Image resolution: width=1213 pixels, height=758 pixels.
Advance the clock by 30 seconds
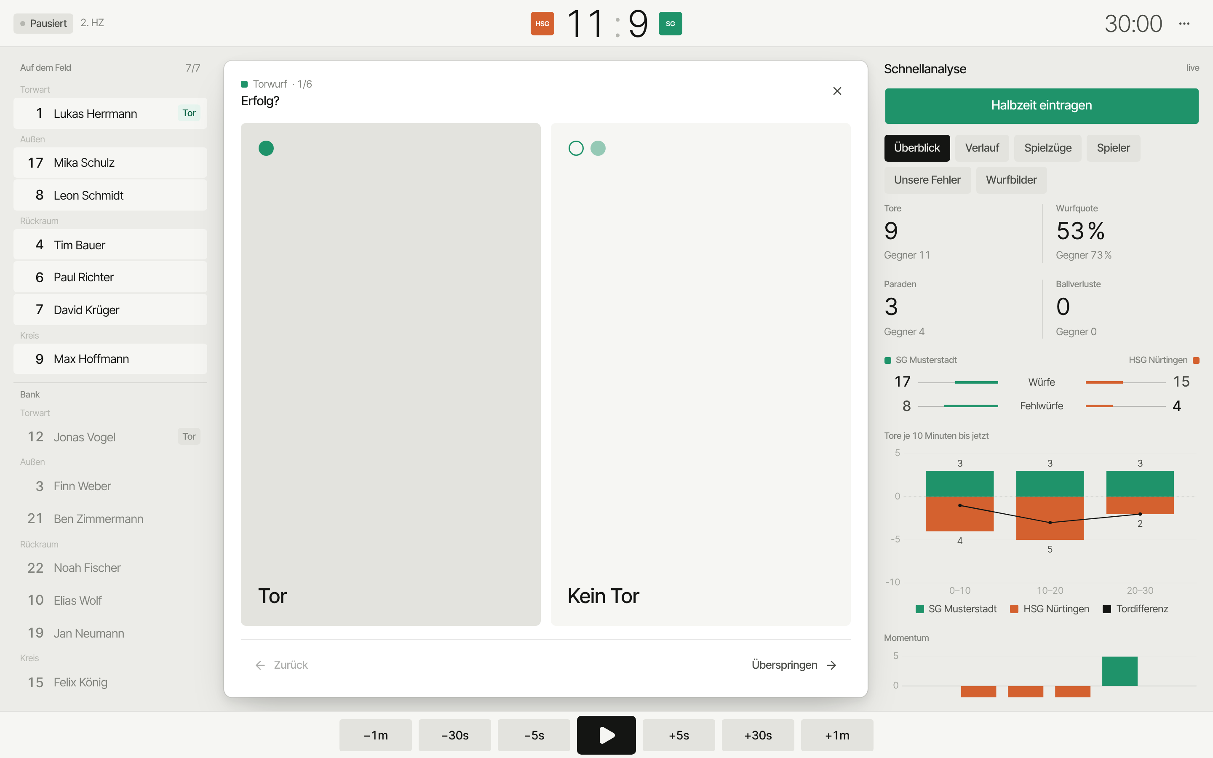[x=758, y=735]
